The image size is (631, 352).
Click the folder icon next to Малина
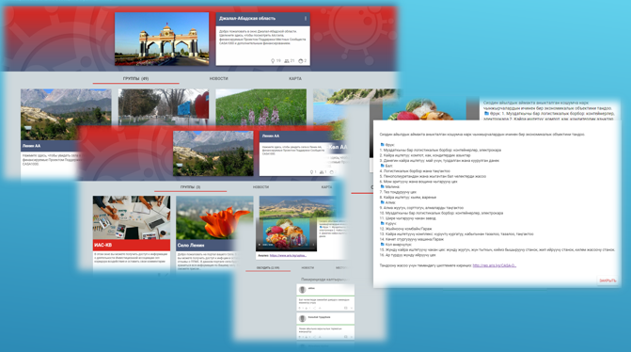383,186
